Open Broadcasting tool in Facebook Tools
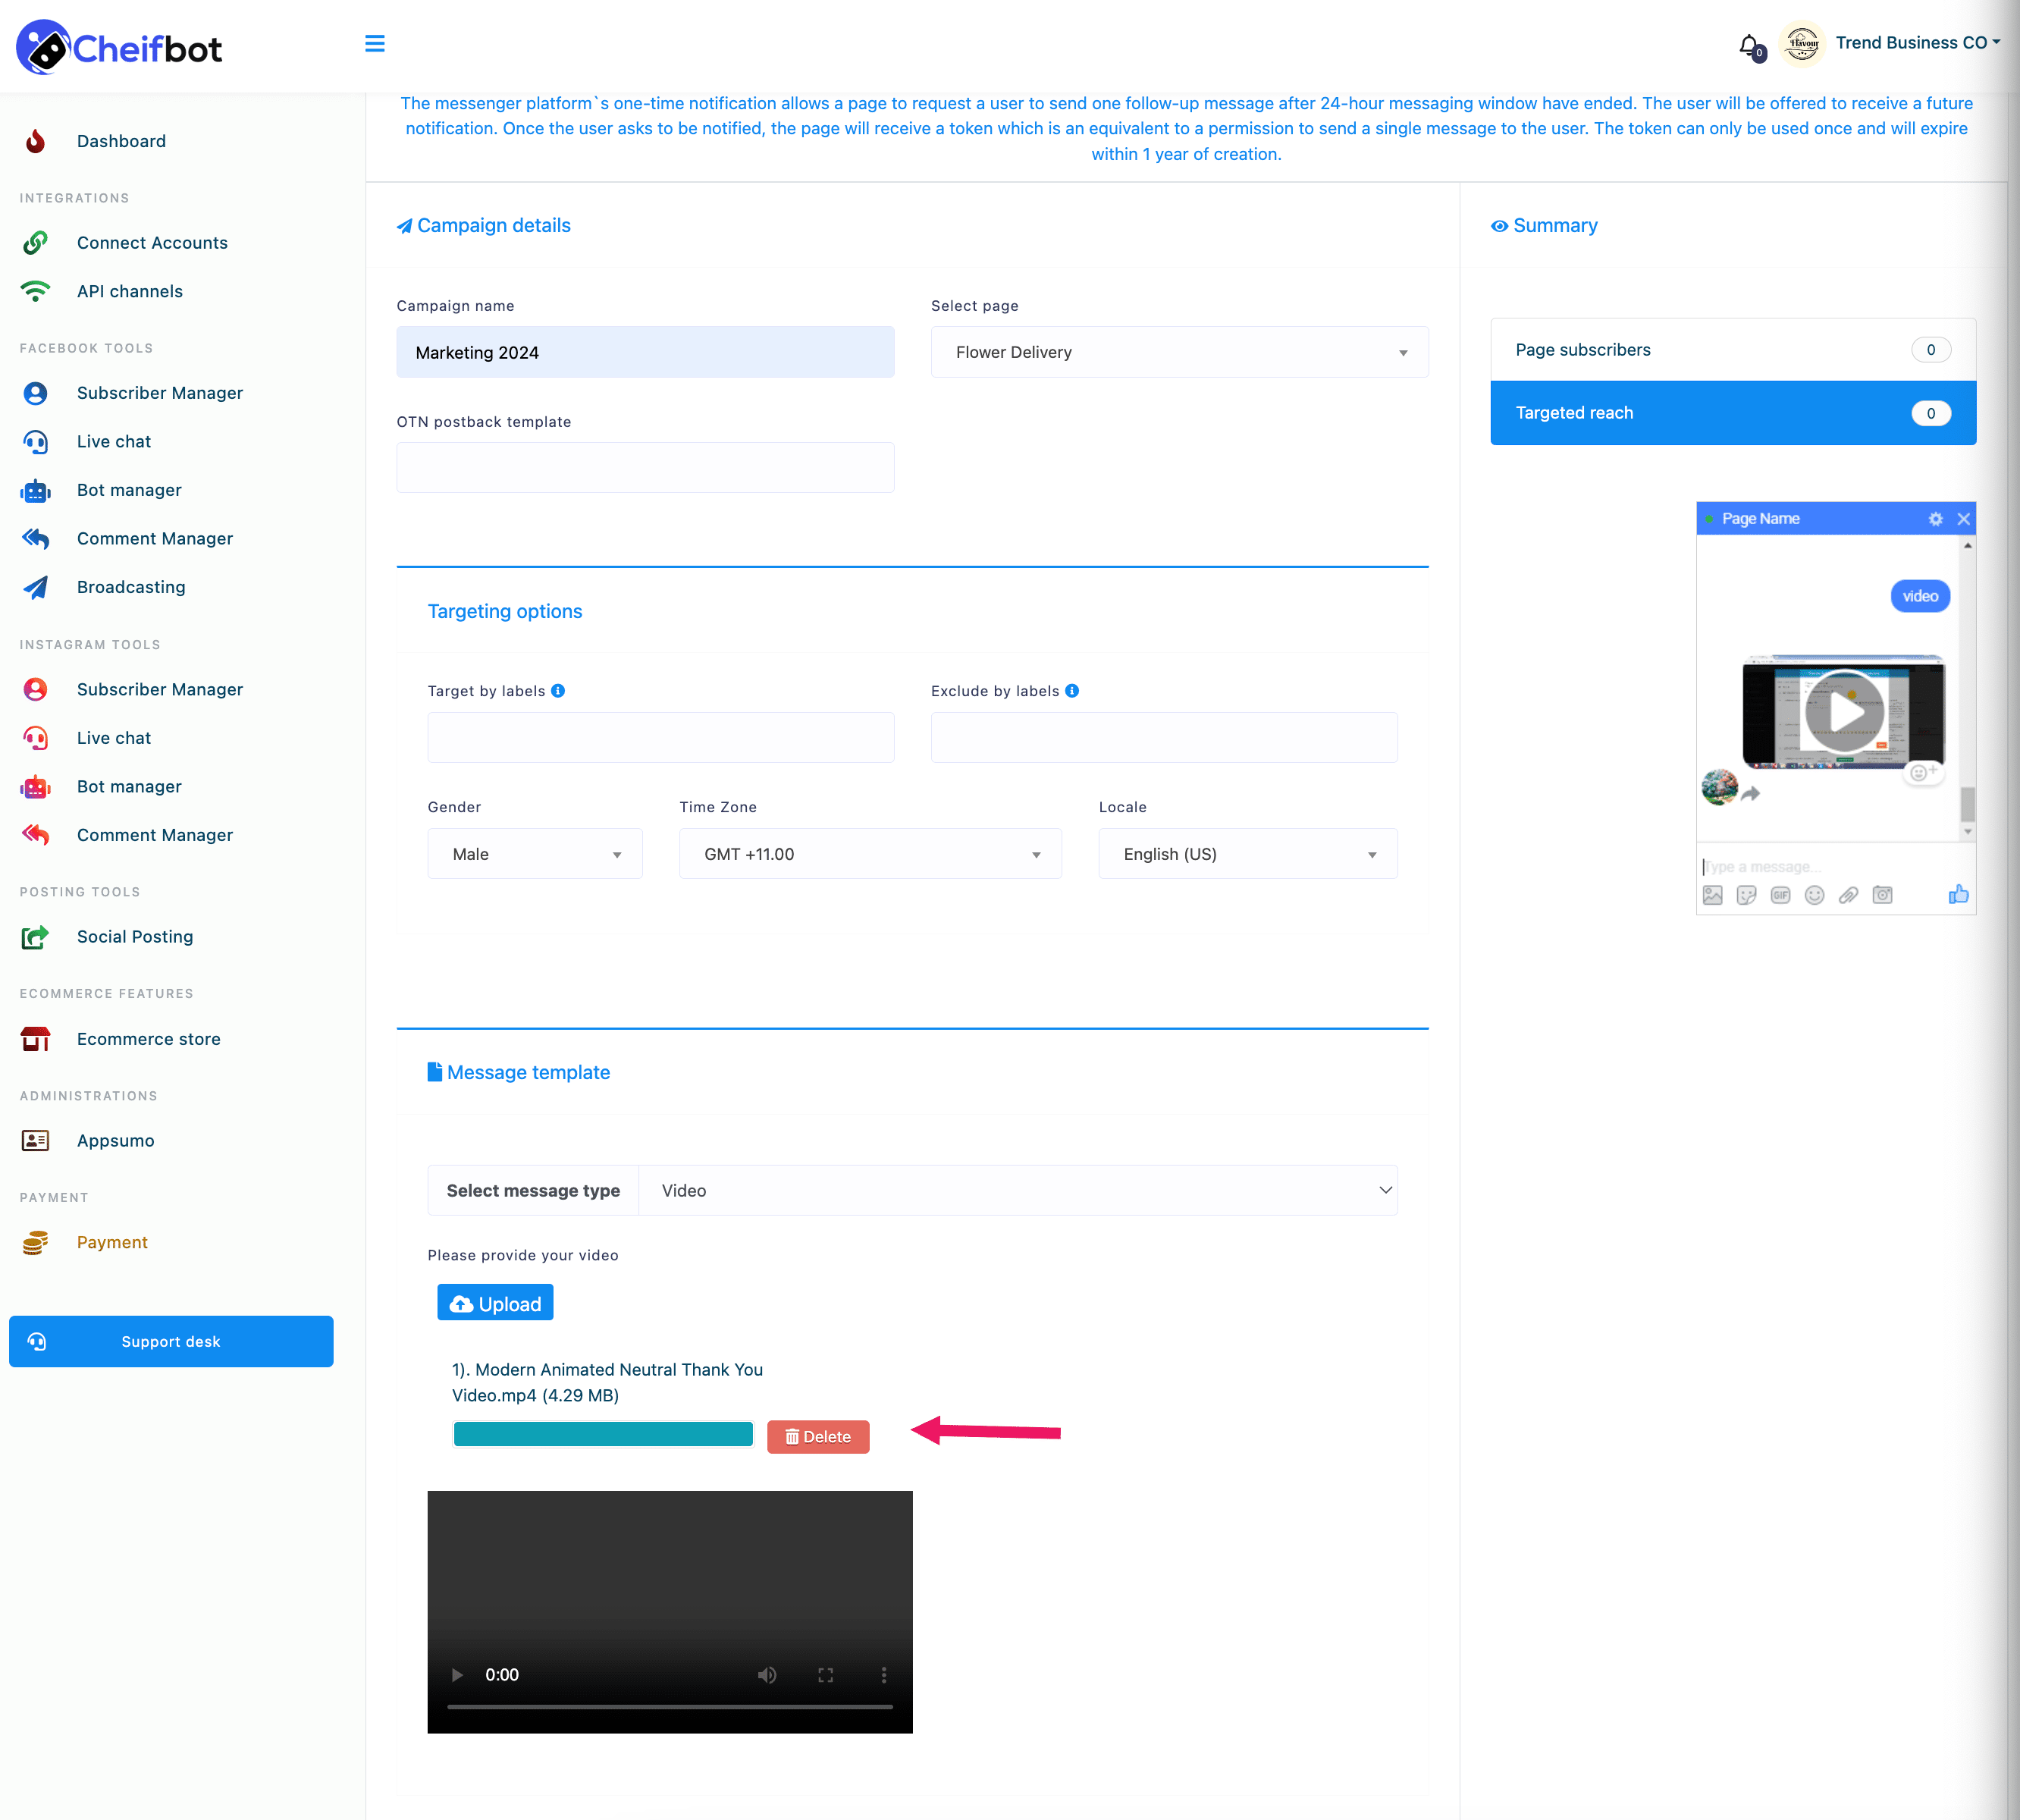 click(x=130, y=585)
